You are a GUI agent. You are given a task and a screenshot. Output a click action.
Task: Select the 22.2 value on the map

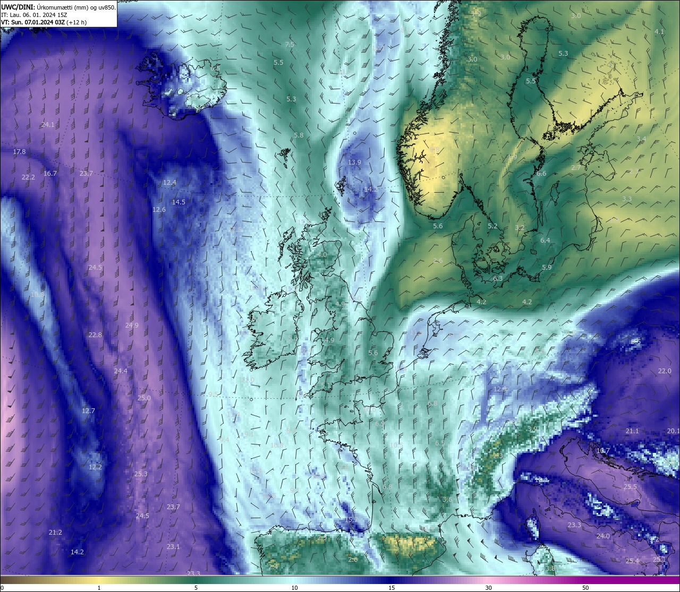[28, 177]
